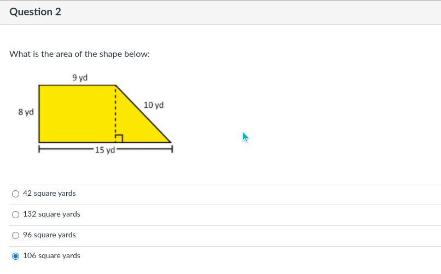This screenshot has width=441, height=274.
Task: Pick the 96 square yards radio button
Action: 15,235
